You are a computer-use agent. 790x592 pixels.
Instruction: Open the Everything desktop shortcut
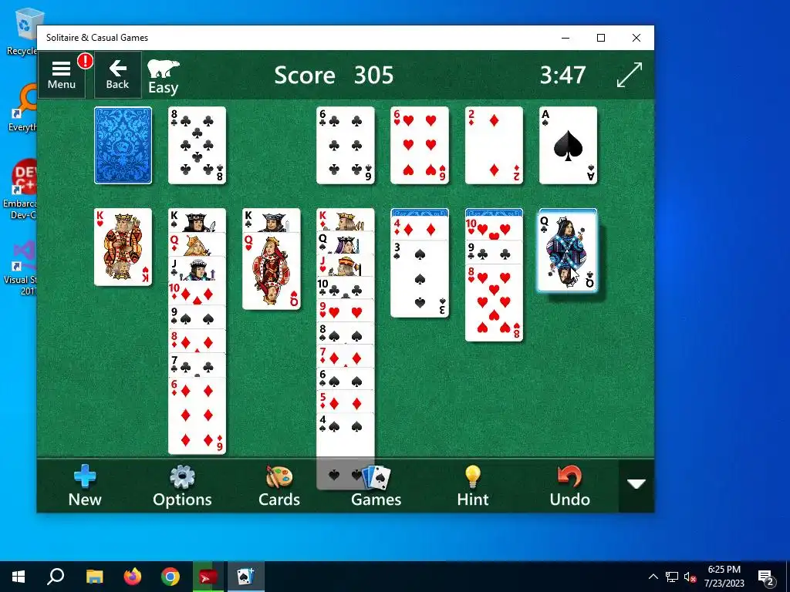(x=22, y=109)
